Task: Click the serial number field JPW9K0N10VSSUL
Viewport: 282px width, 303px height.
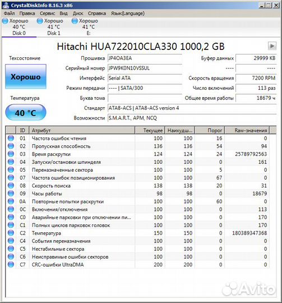Action: click(145, 68)
